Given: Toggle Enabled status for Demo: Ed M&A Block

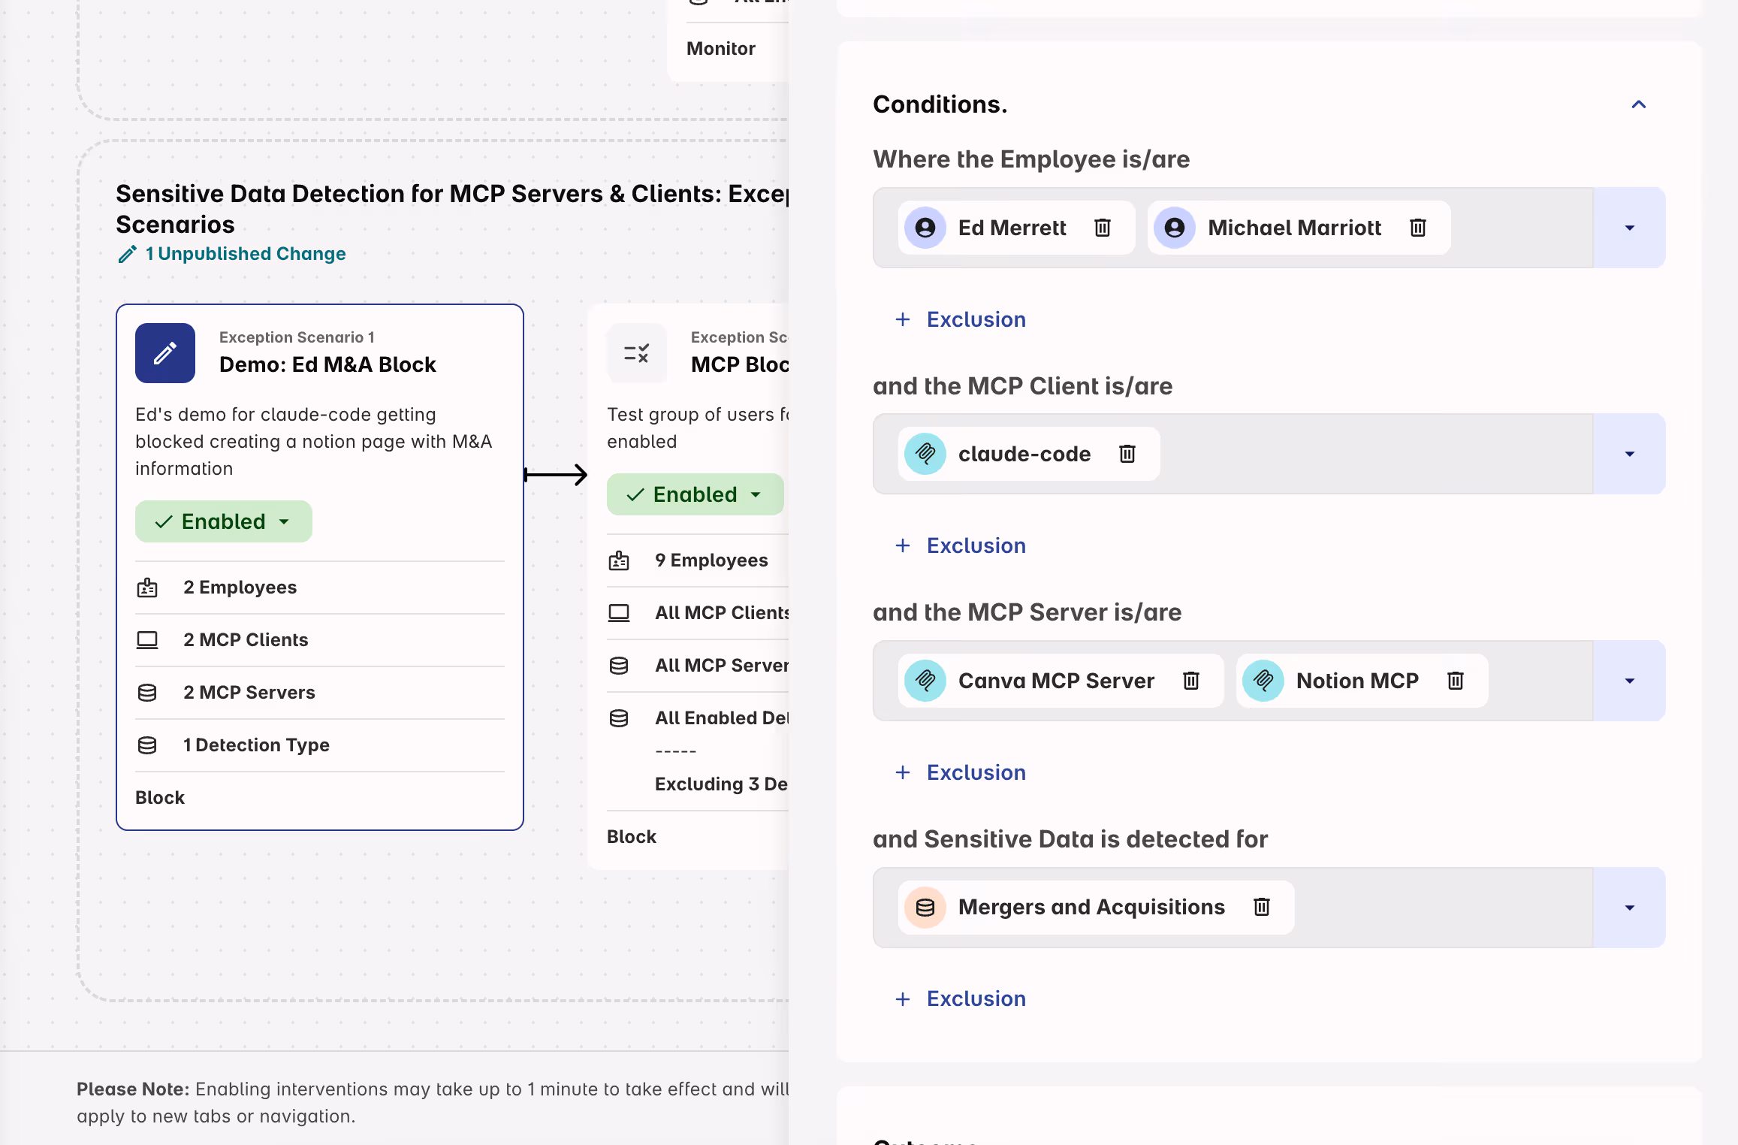Looking at the screenshot, I should coord(223,521).
